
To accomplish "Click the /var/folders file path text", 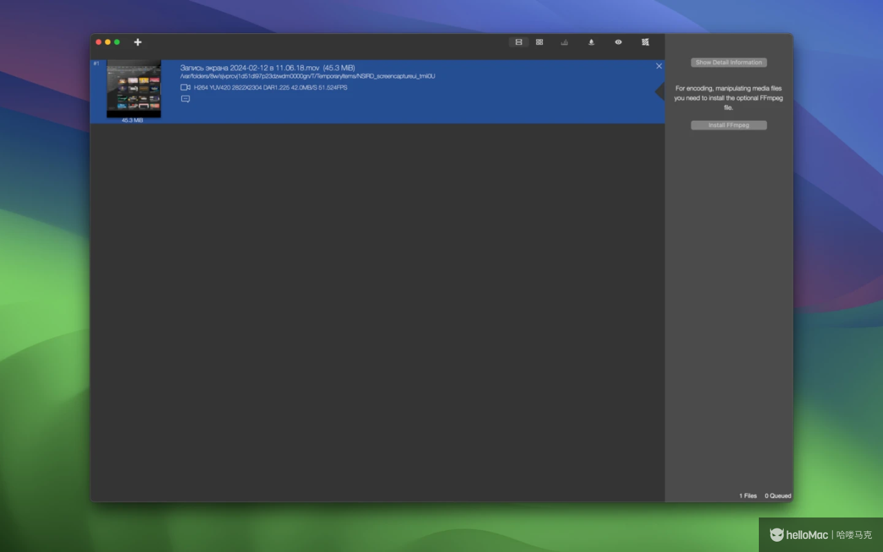I will click(308, 77).
